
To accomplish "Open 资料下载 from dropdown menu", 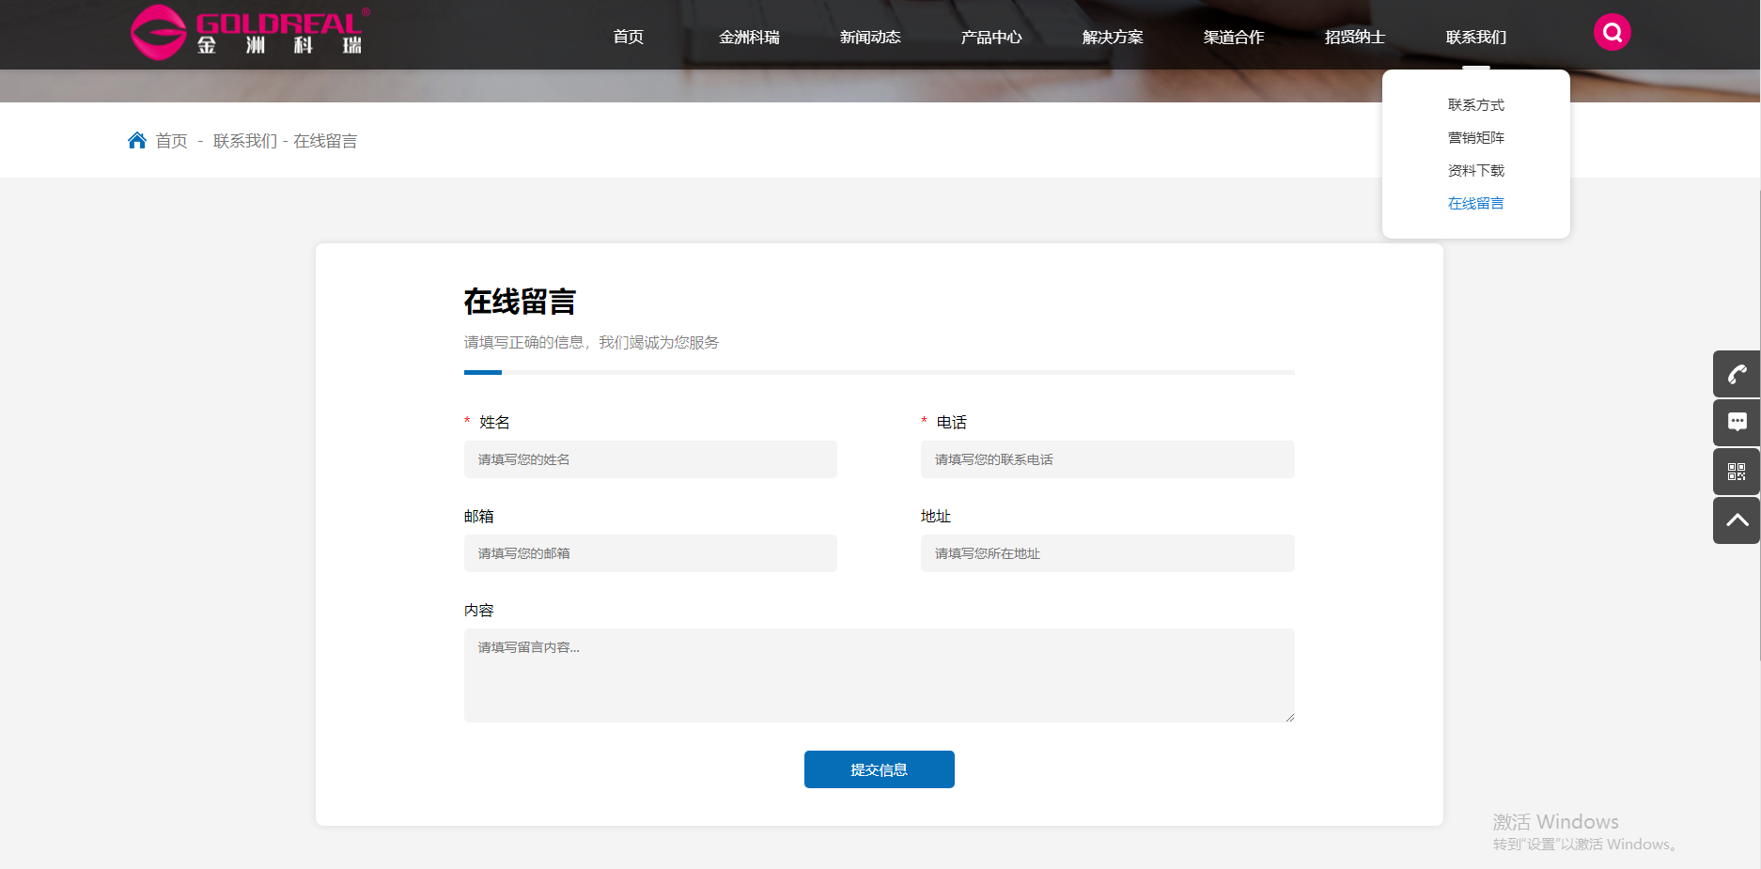I will (1475, 170).
